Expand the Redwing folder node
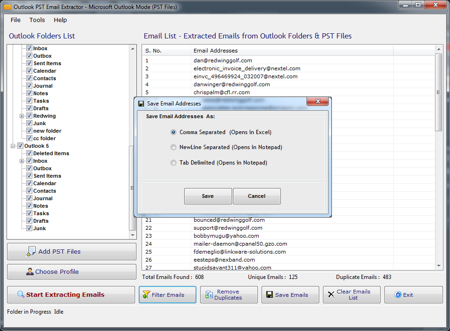Viewport: 450px width, 331px height. pos(22,116)
